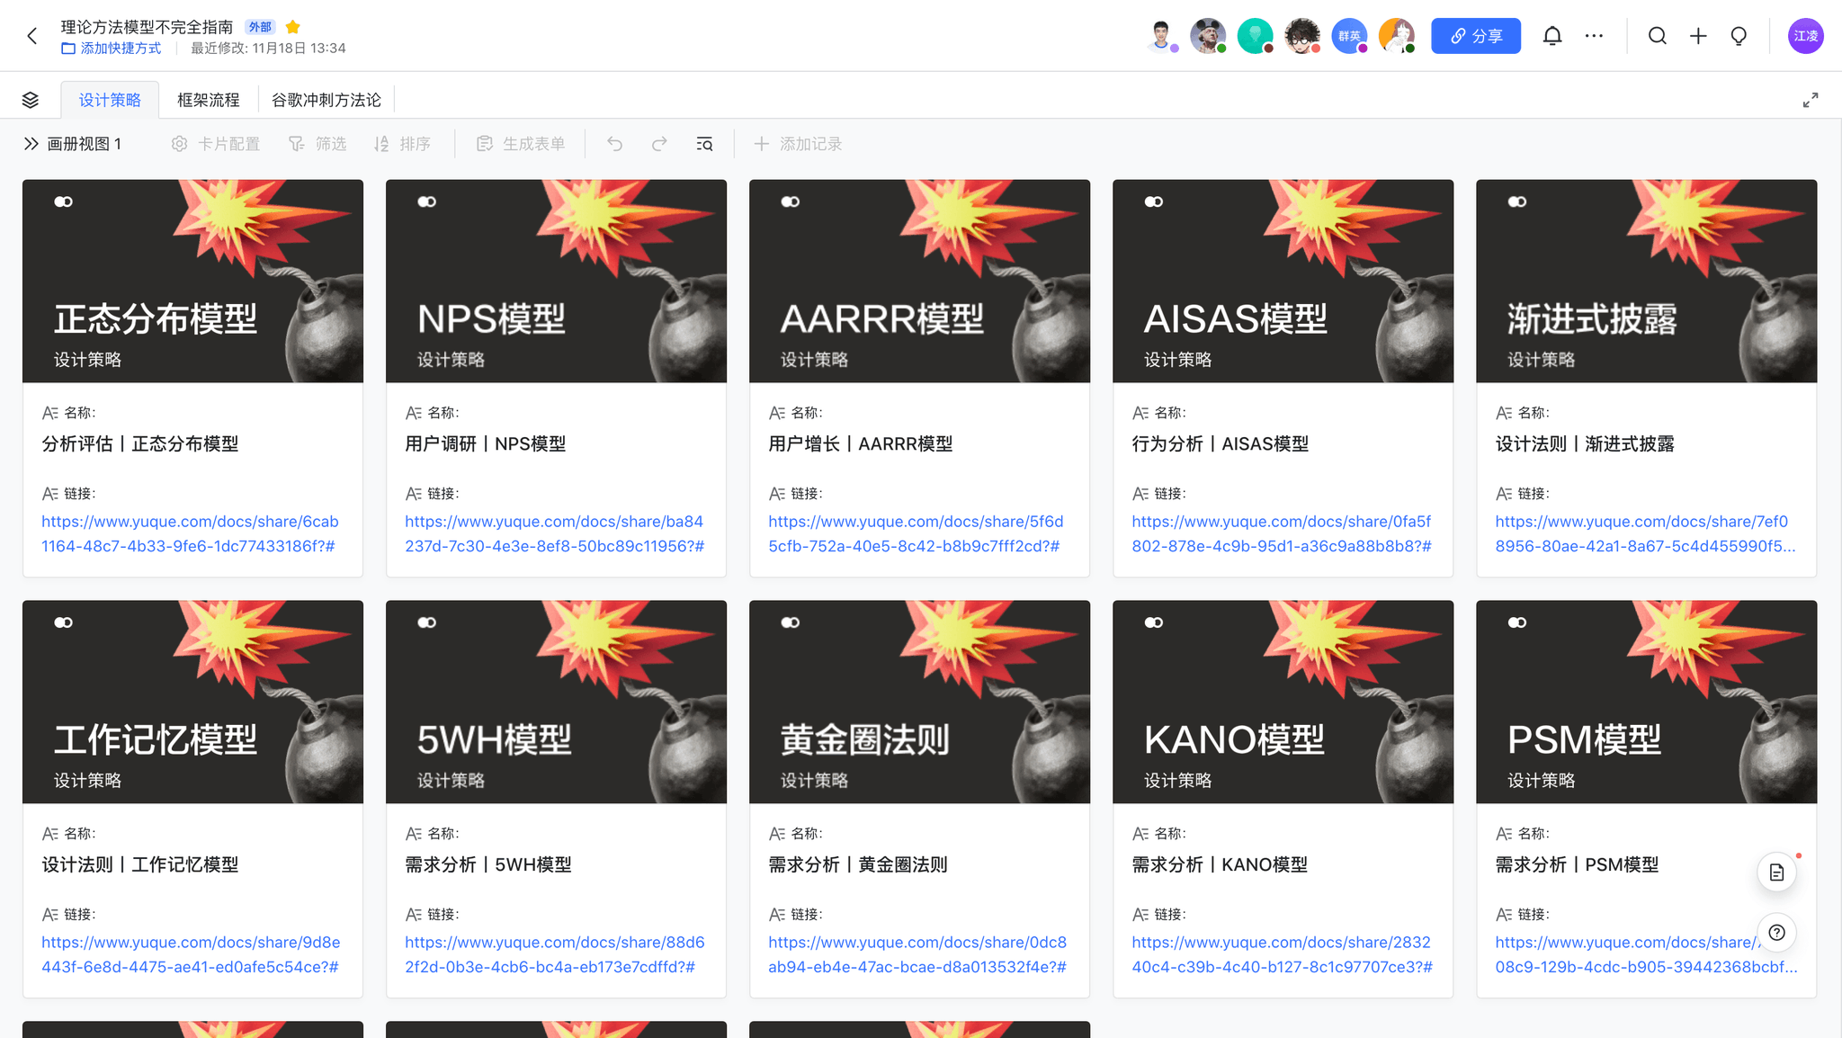
Task: Open search with the magnifier icon
Action: 1657,36
